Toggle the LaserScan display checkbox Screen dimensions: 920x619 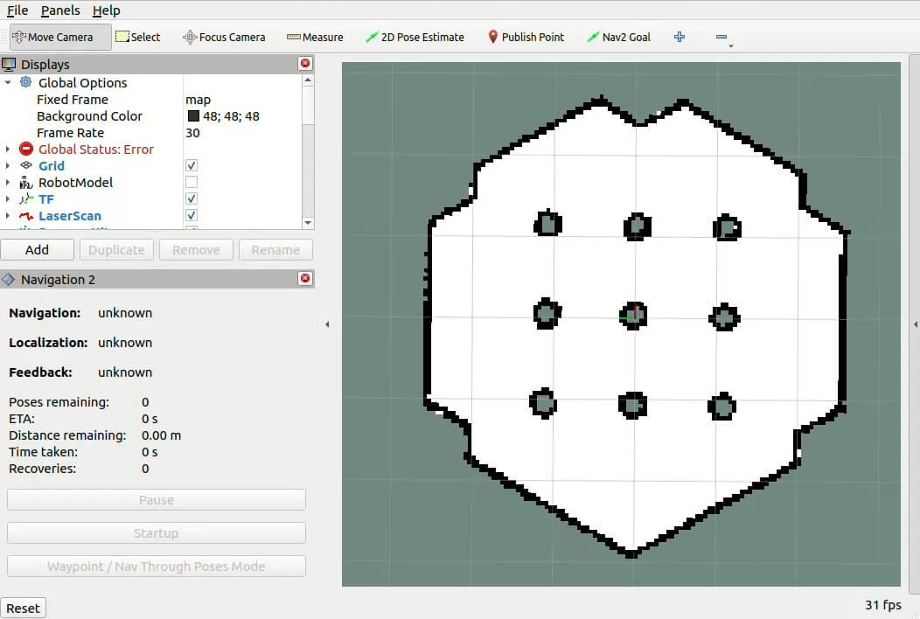coord(192,216)
